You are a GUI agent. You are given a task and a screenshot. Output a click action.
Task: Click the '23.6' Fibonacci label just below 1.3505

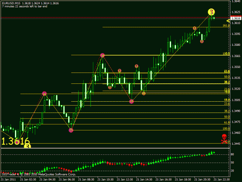(x=227, y=104)
